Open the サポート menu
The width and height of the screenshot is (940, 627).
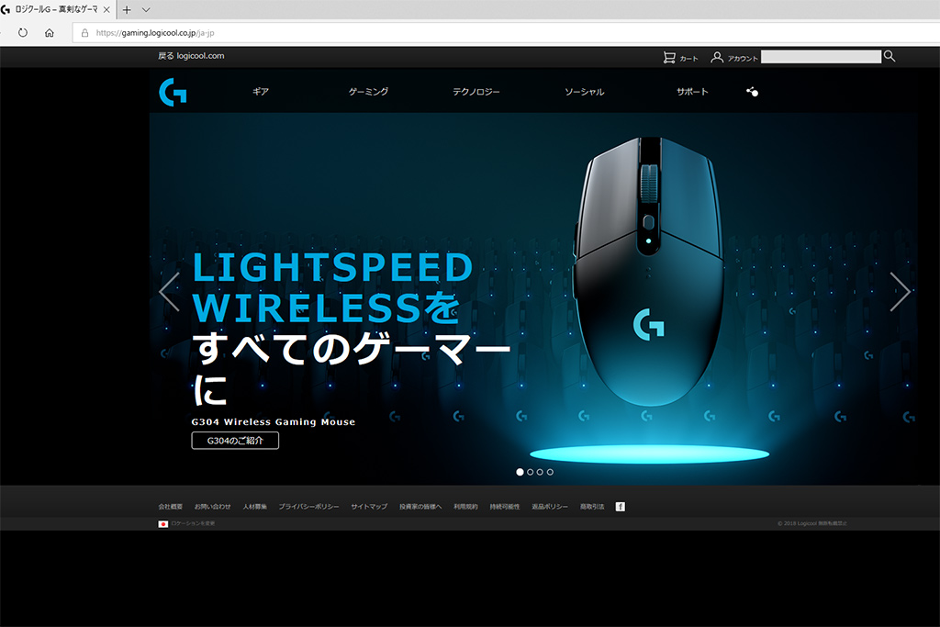click(x=692, y=92)
